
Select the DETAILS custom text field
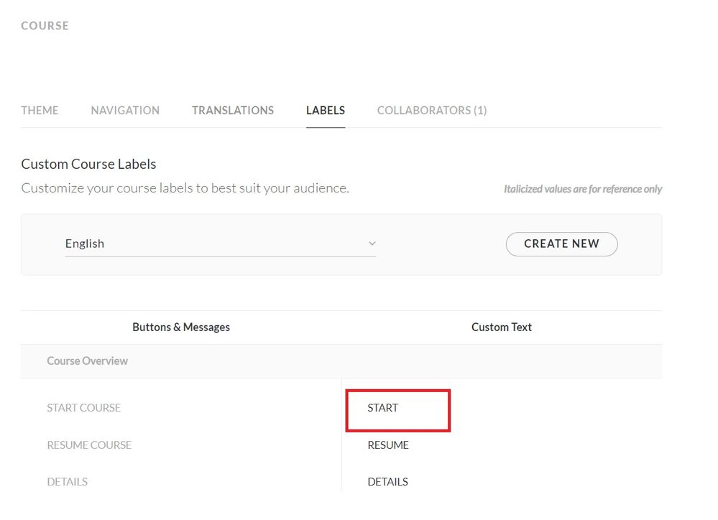pos(388,482)
